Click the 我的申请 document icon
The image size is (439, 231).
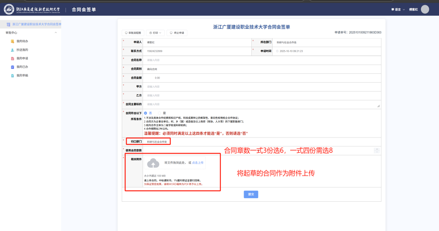pos(12,59)
